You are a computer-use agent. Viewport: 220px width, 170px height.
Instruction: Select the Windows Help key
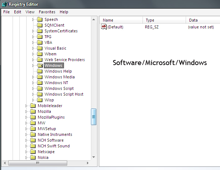(x=58, y=71)
